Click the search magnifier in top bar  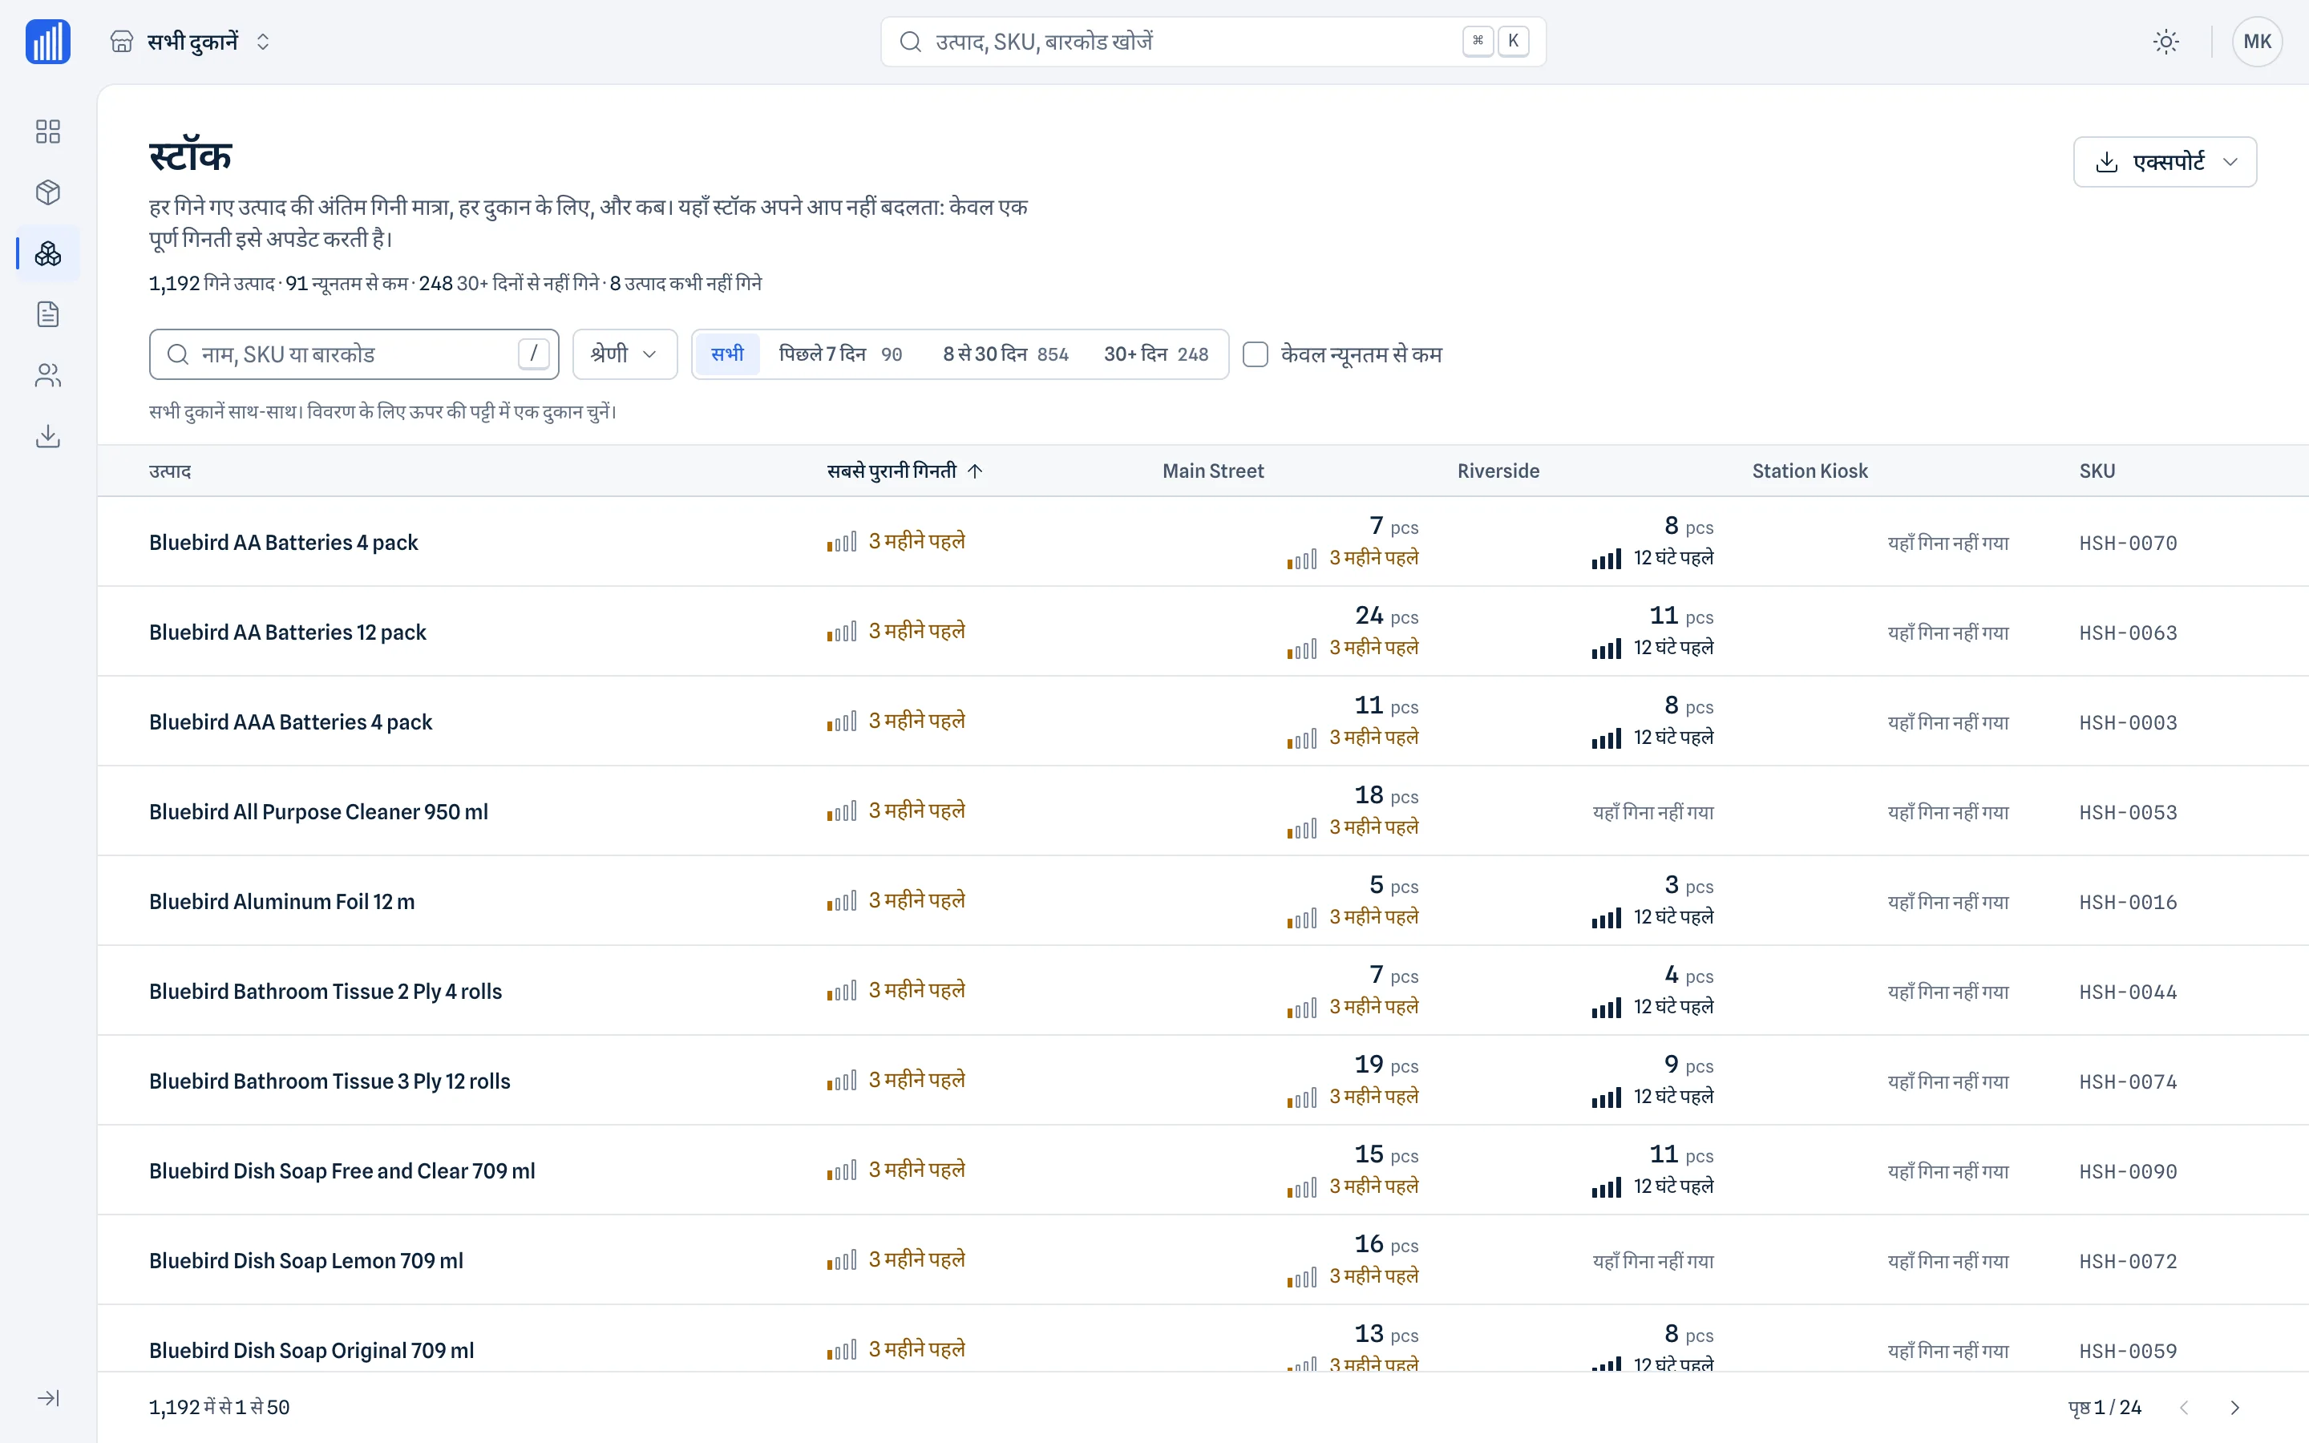point(910,42)
